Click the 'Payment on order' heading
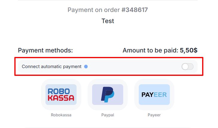This screenshot has width=218, height=128. 94,10
